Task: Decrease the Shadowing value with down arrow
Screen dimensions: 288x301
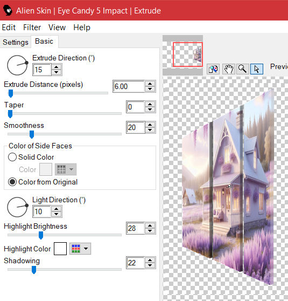Action: coord(150,265)
